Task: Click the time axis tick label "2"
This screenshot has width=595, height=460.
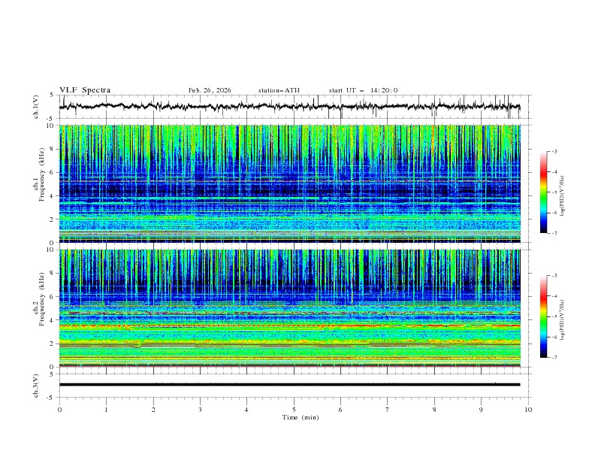Action: point(153,410)
